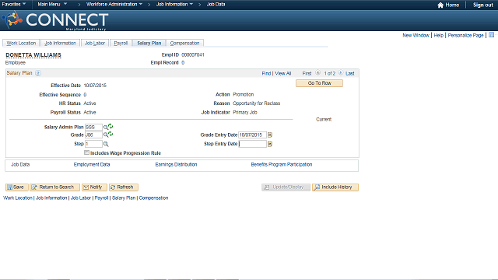Open Benefits Program Participation link
The height and width of the screenshot is (280, 498).
pos(282,164)
